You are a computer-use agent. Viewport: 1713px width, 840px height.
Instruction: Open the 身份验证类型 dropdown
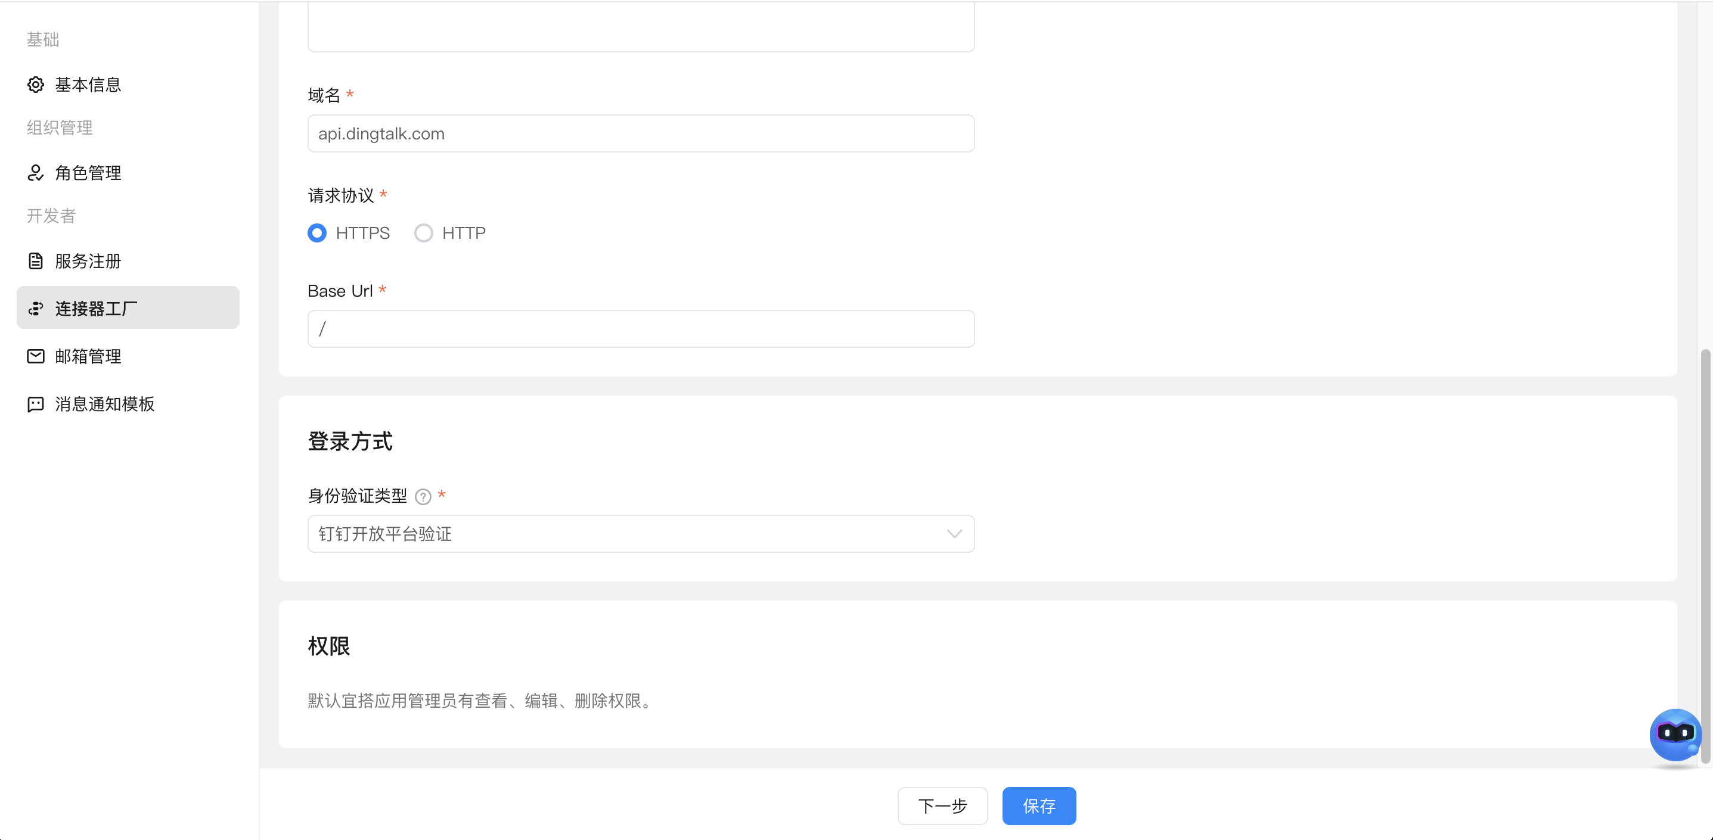pos(641,534)
